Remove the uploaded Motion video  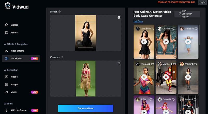[119, 17]
